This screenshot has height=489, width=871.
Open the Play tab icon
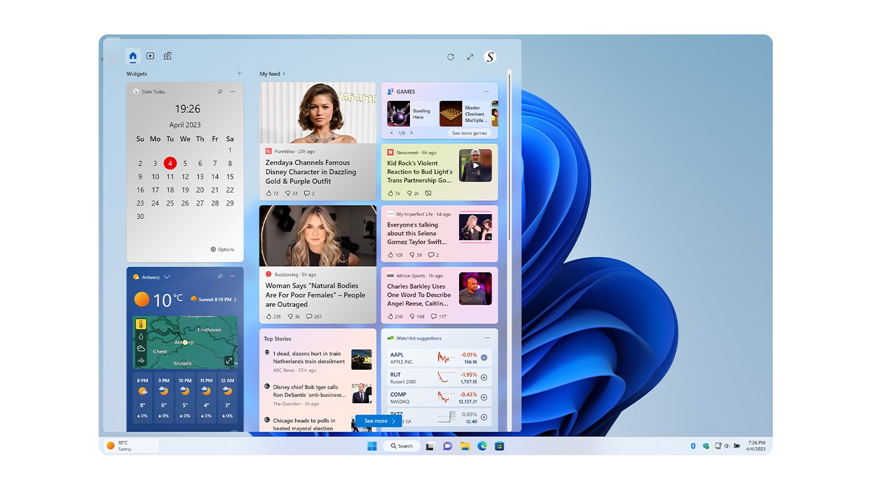tap(150, 56)
